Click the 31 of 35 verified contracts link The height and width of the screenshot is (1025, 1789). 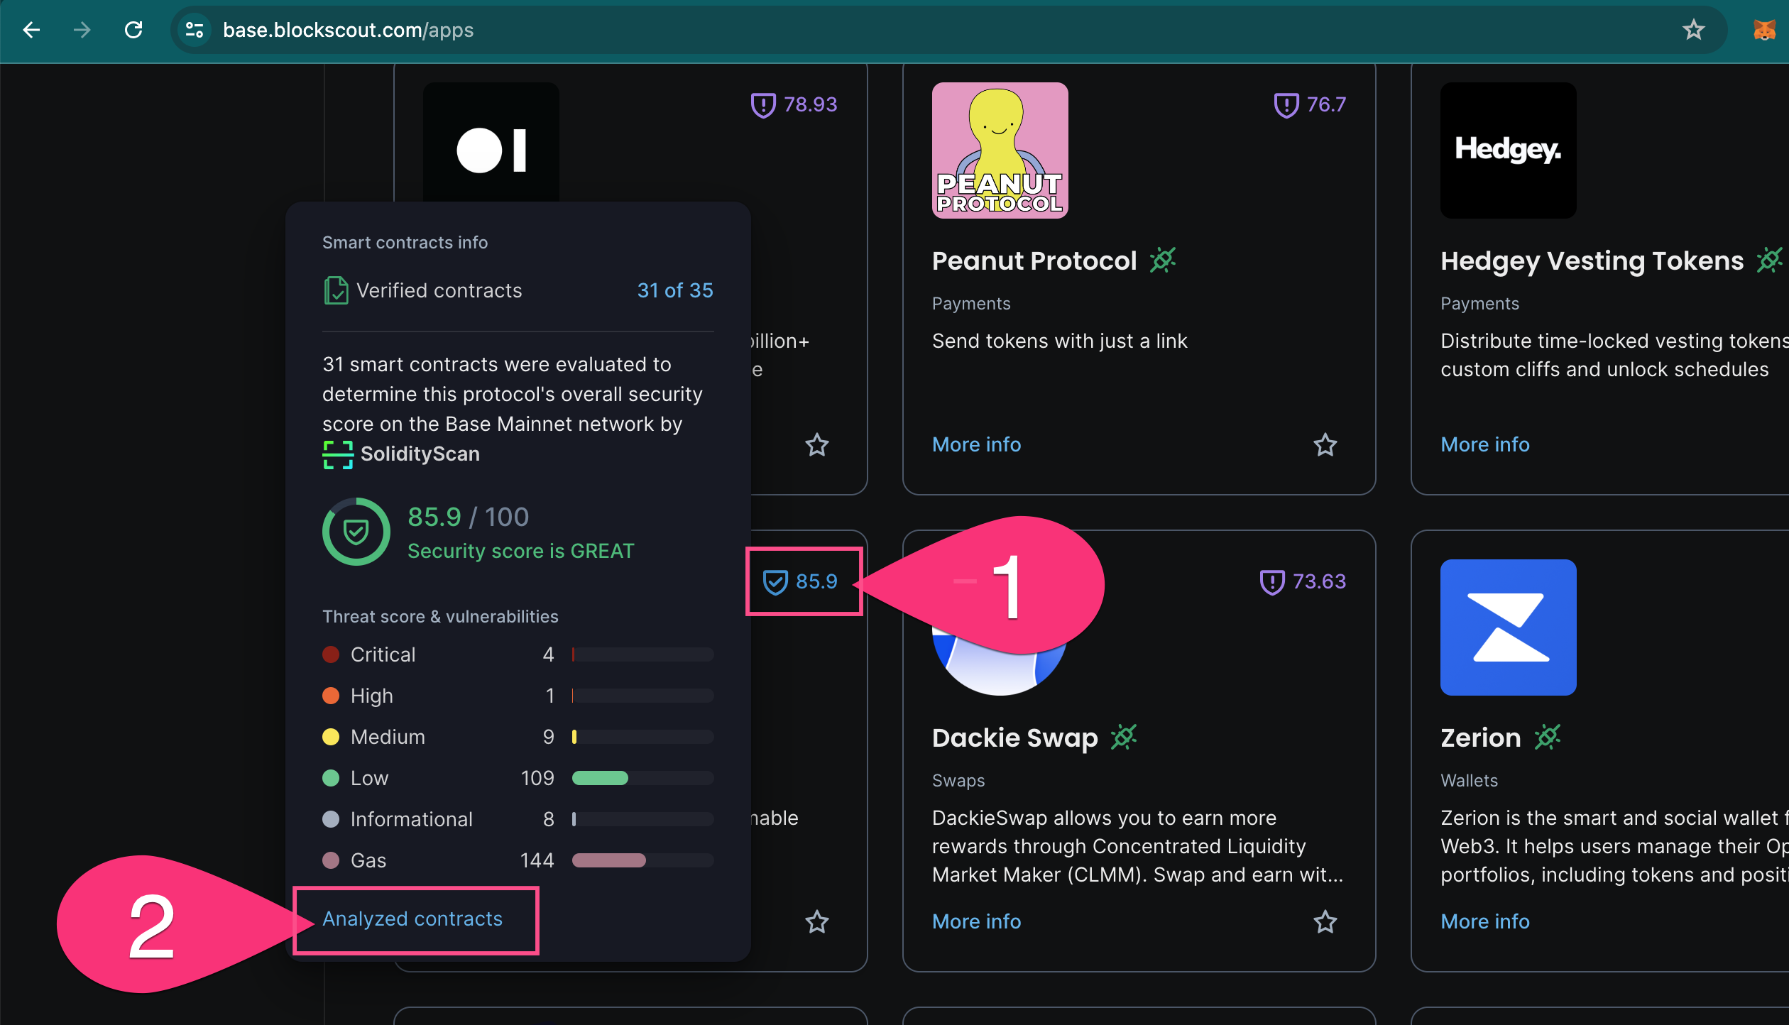[674, 290]
